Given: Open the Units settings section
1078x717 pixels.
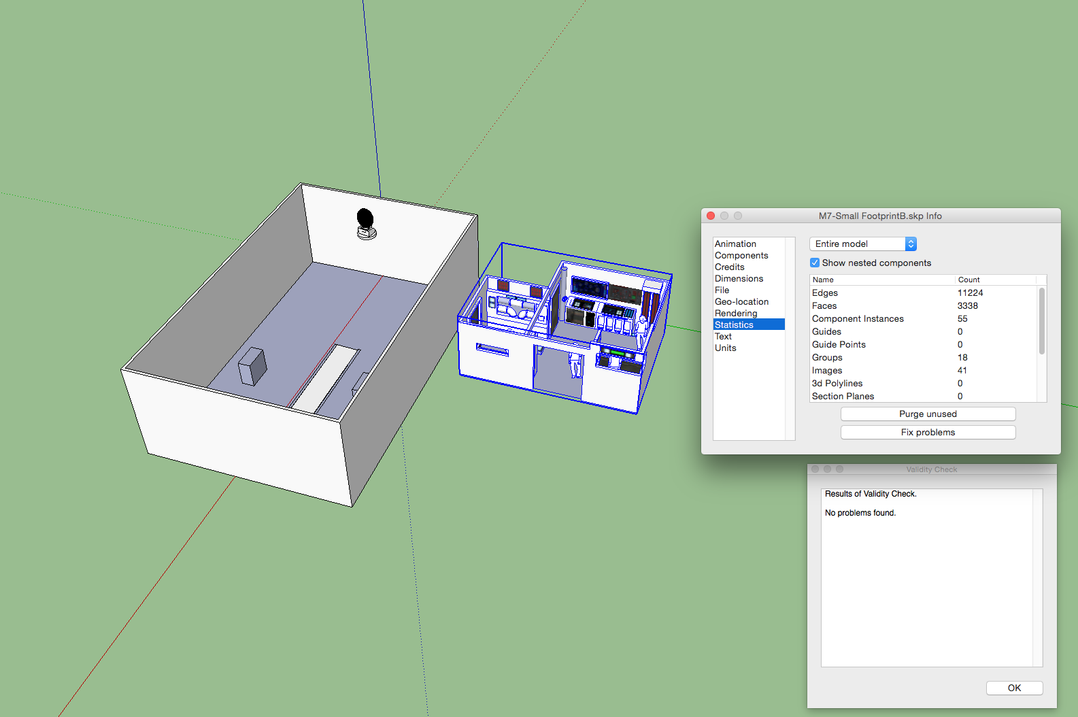Looking at the screenshot, I should pyautogui.click(x=725, y=348).
